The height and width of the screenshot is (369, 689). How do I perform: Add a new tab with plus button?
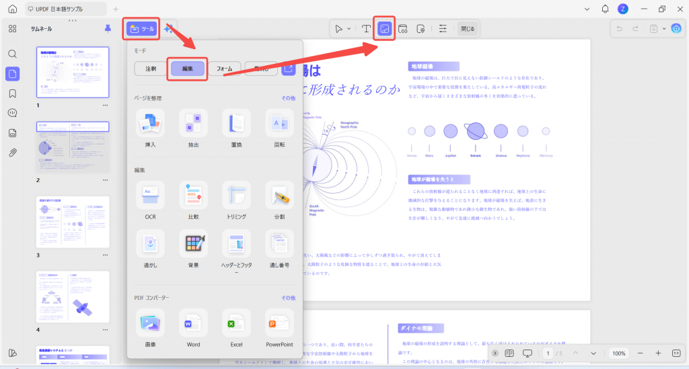pyautogui.click(x=116, y=9)
